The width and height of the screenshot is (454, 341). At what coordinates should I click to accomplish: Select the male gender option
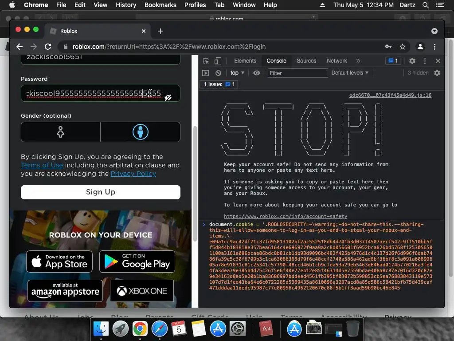click(x=141, y=132)
